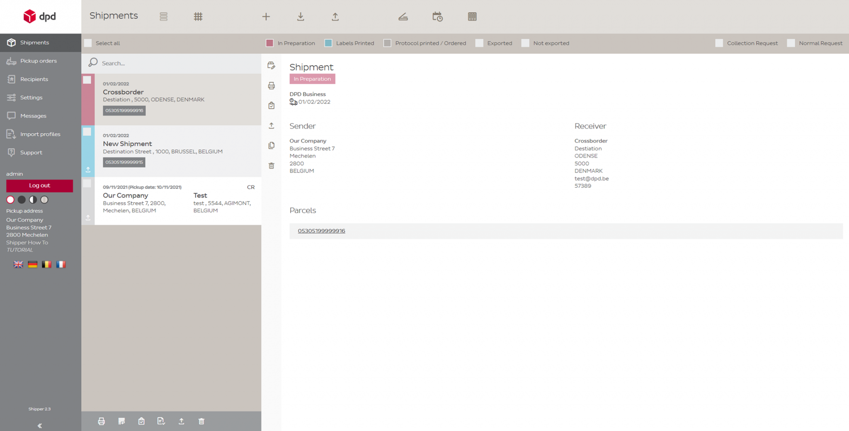Enable the Select all checkbox

point(88,43)
